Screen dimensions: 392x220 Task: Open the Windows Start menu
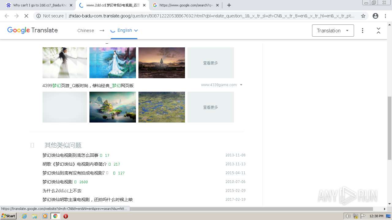[x=8, y=216]
